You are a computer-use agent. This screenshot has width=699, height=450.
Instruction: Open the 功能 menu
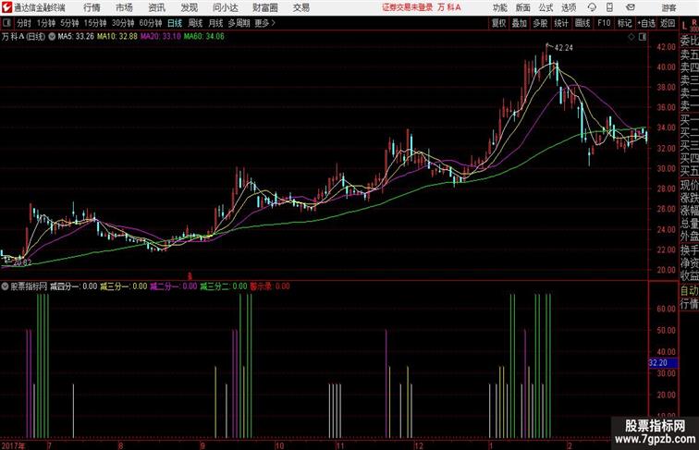(x=499, y=7)
